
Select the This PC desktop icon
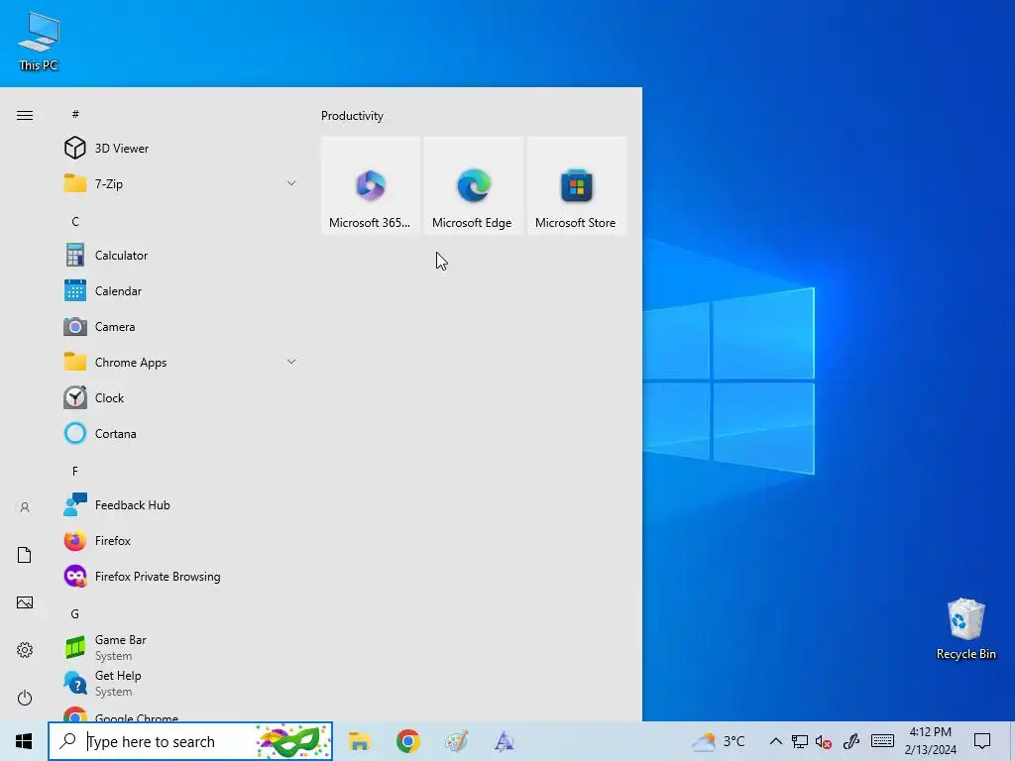pyautogui.click(x=39, y=42)
